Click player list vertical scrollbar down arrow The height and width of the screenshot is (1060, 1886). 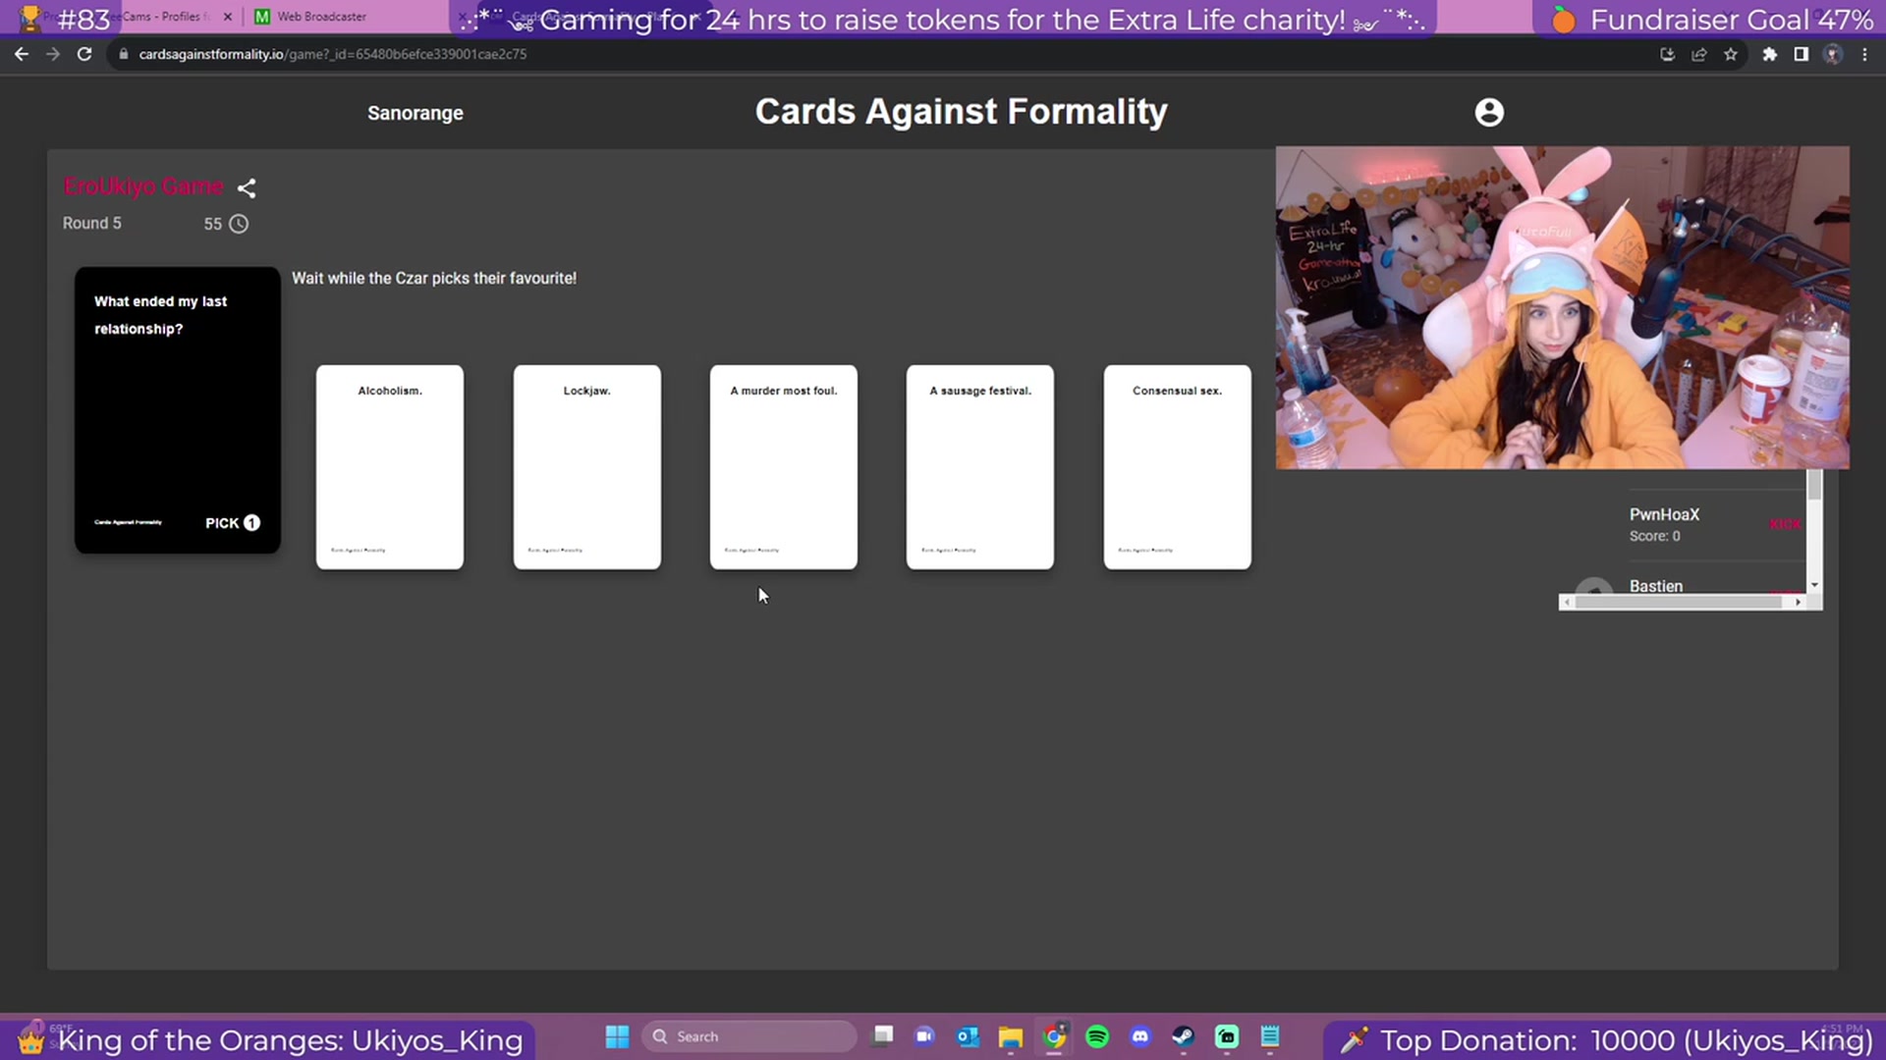(1814, 585)
